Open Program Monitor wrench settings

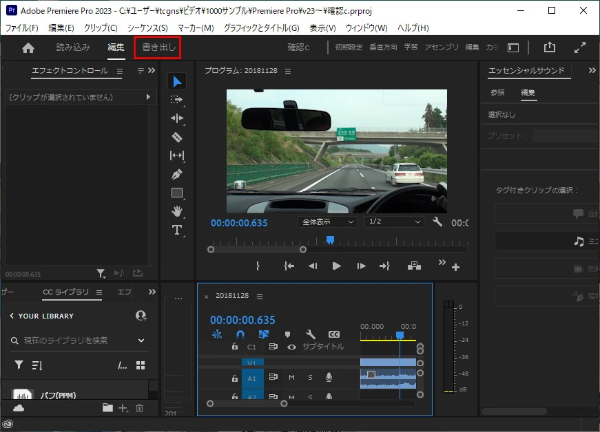coord(437,222)
